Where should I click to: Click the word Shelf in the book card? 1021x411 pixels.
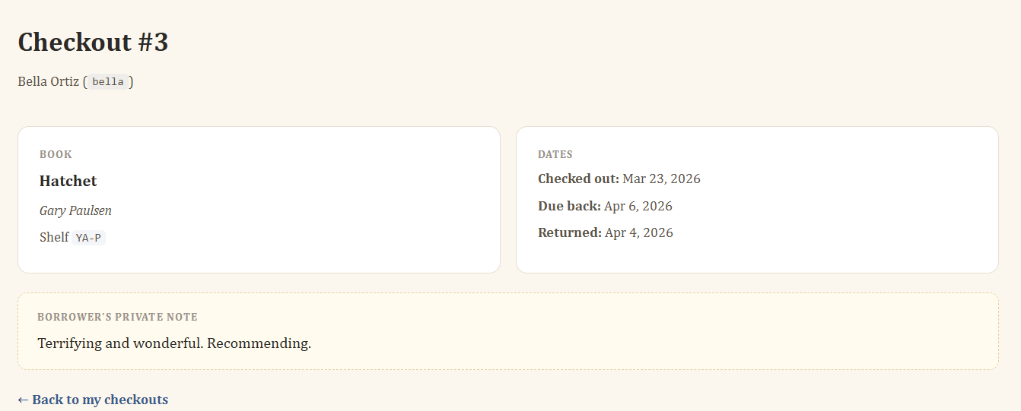(x=54, y=237)
